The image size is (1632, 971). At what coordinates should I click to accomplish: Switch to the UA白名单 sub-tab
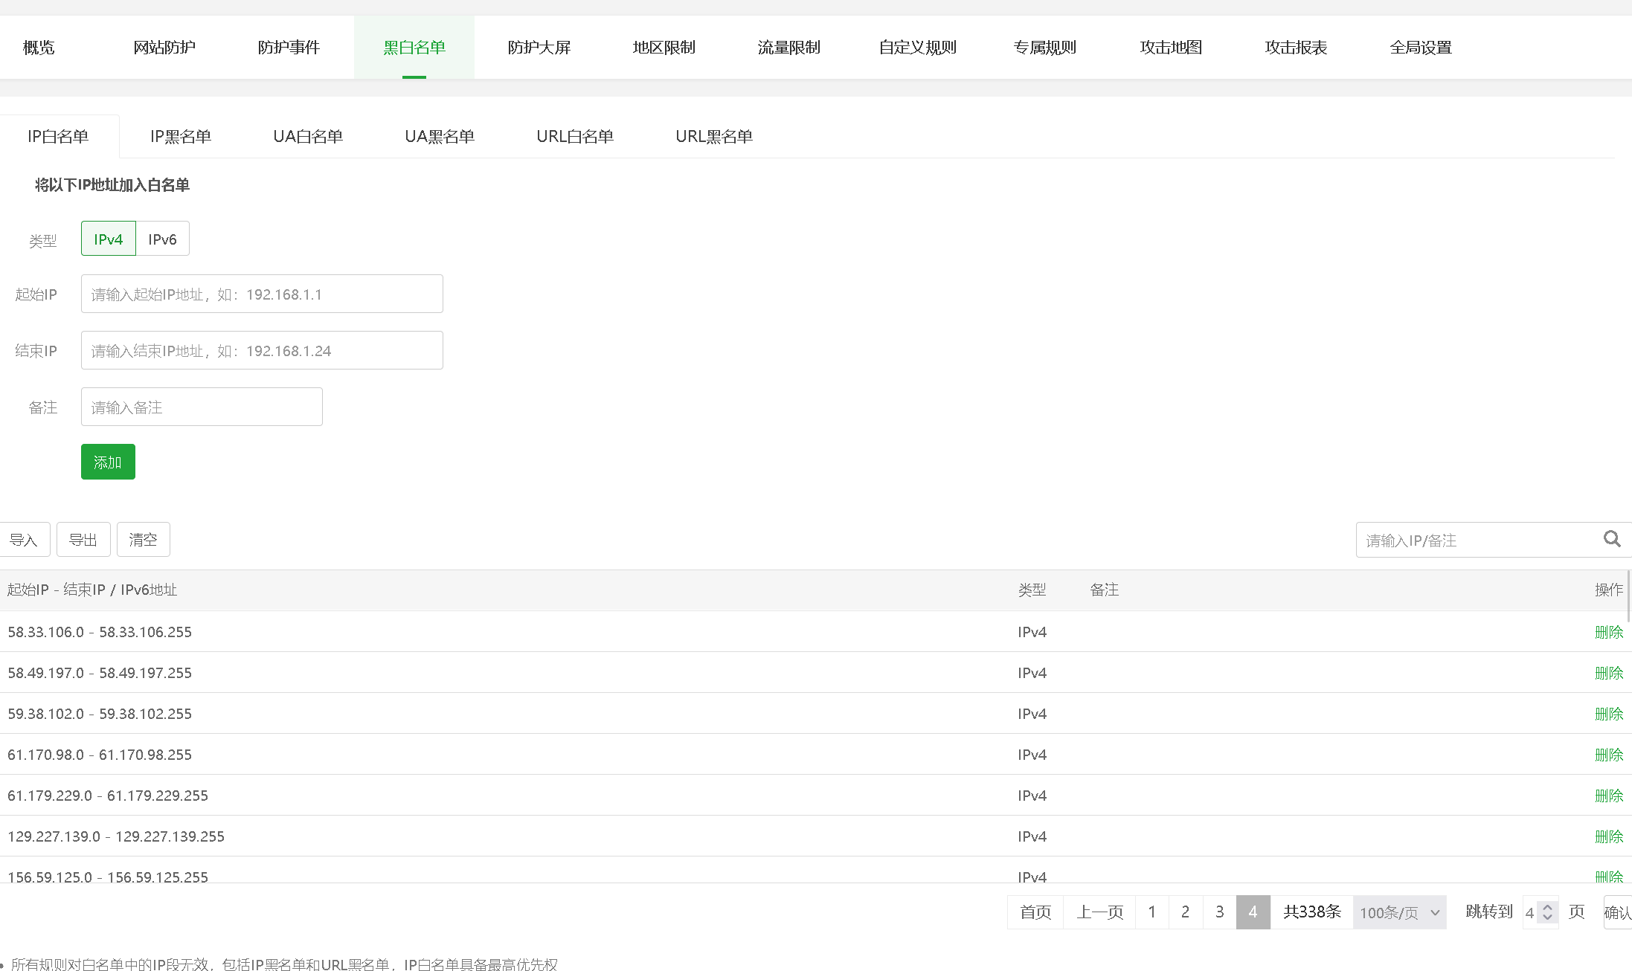[x=308, y=137]
